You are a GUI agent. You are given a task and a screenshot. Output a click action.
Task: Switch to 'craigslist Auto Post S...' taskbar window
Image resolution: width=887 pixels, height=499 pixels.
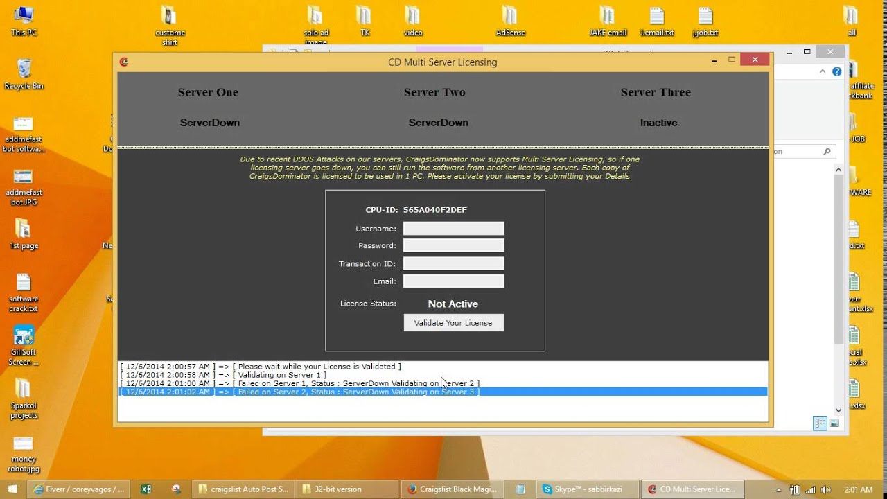click(x=243, y=489)
